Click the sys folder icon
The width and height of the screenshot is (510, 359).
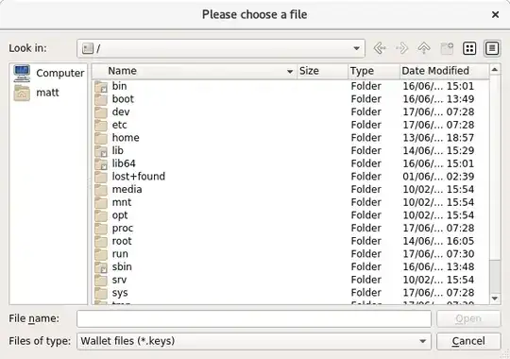[x=101, y=293]
